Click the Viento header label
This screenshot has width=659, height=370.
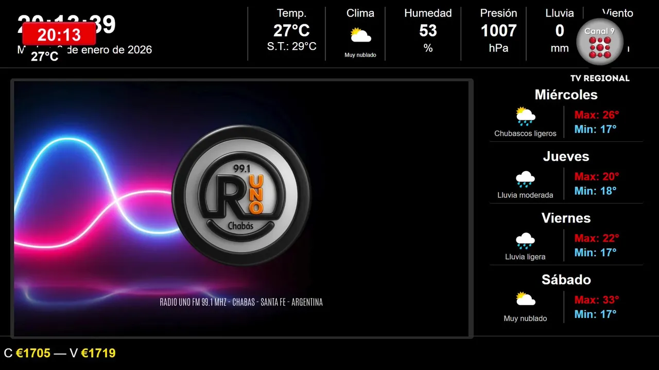click(x=617, y=13)
